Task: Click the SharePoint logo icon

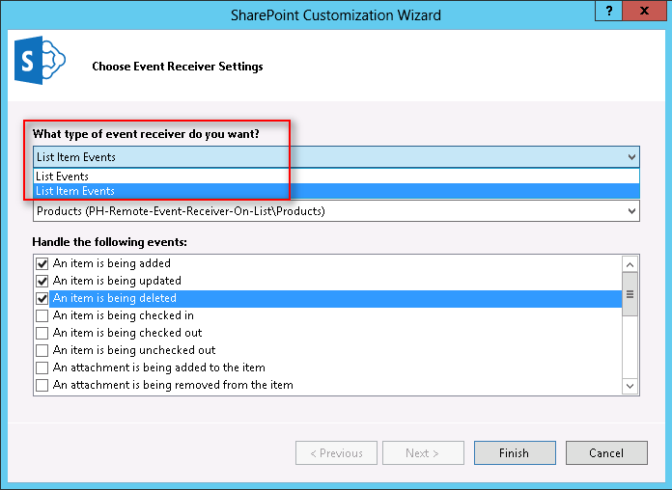Action: coord(40,60)
